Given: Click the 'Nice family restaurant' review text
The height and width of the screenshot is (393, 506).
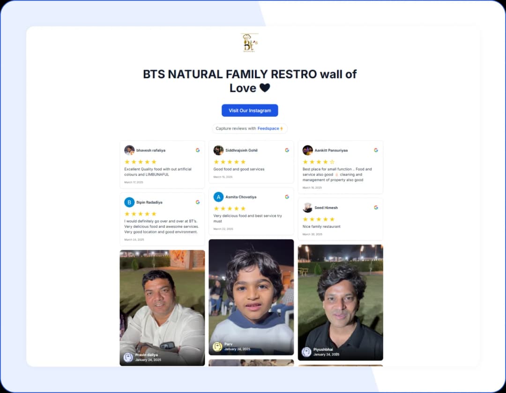Looking at the screenshot, I should (321, 227).
